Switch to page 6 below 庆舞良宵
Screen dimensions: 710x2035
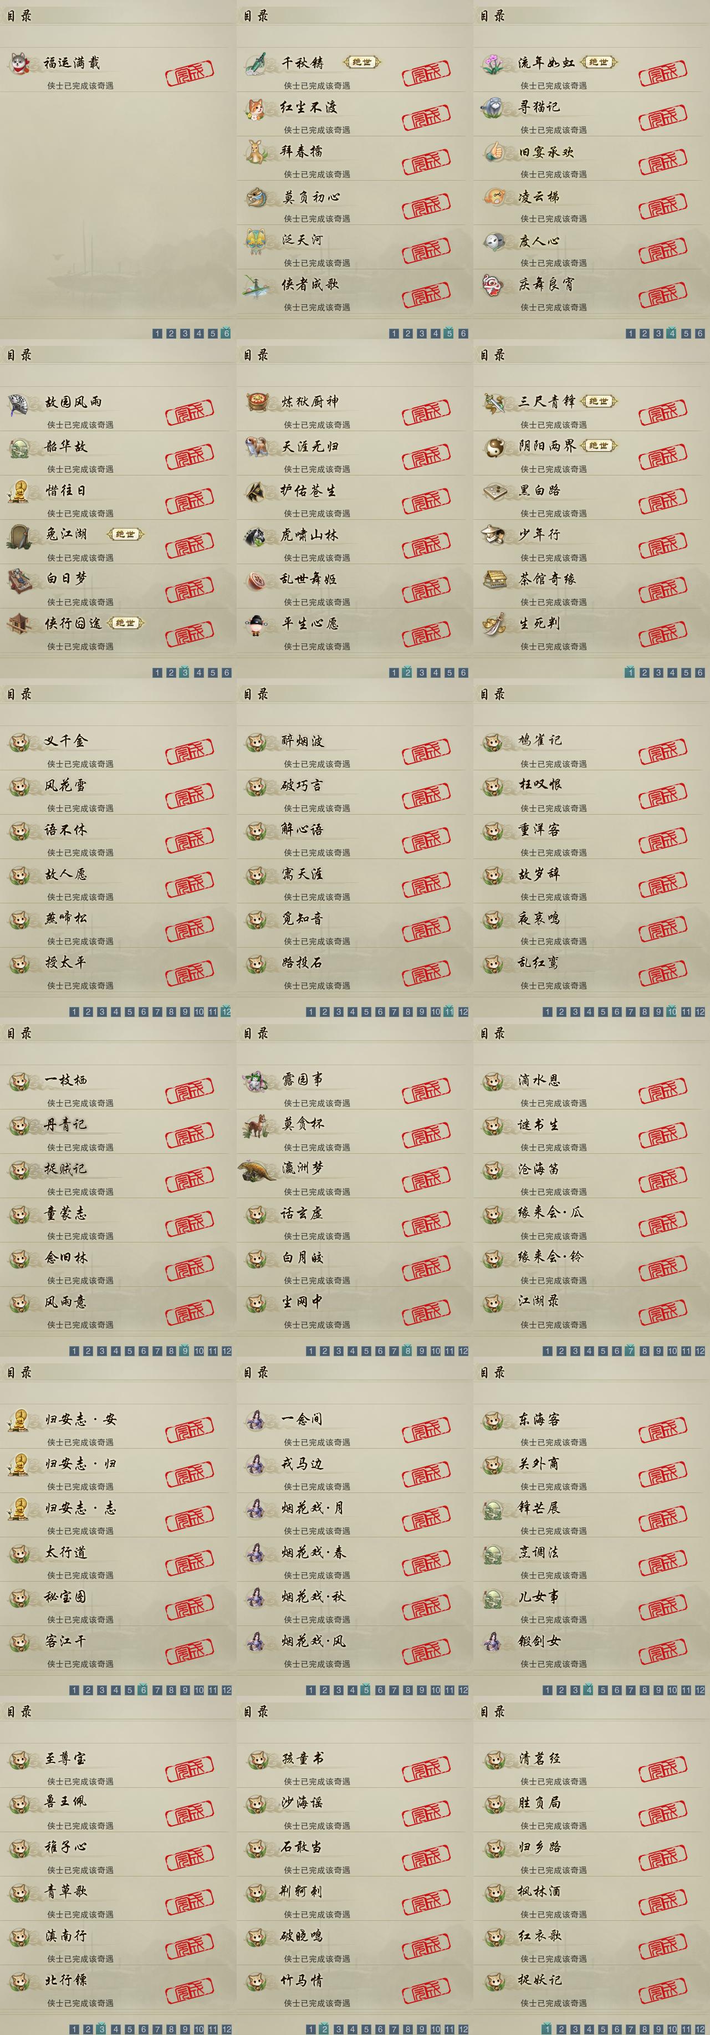tap(699, 334)
